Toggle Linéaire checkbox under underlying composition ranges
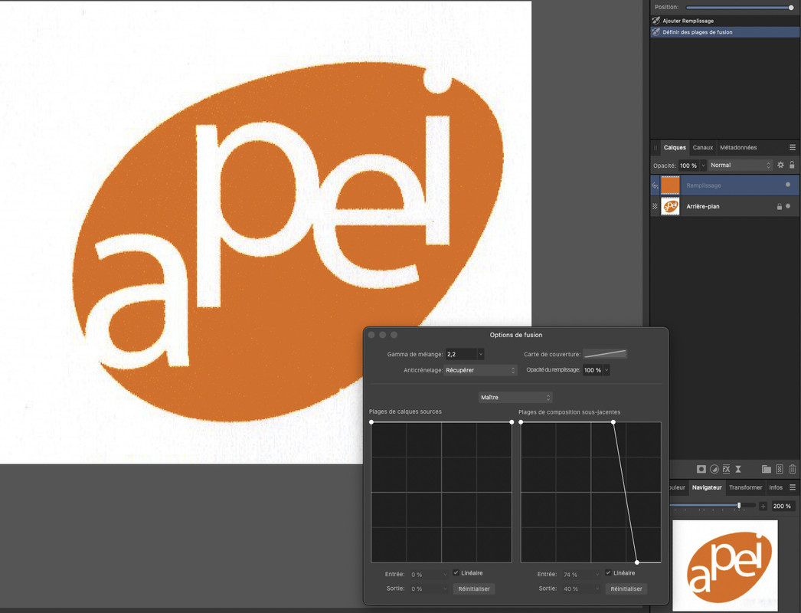The width and height of the screenshot is (801, 613). pos(608,572)
